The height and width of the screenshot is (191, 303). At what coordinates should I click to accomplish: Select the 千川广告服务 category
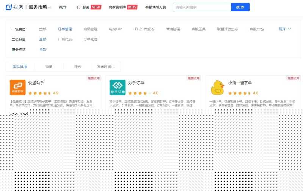(x=144, y=29)
